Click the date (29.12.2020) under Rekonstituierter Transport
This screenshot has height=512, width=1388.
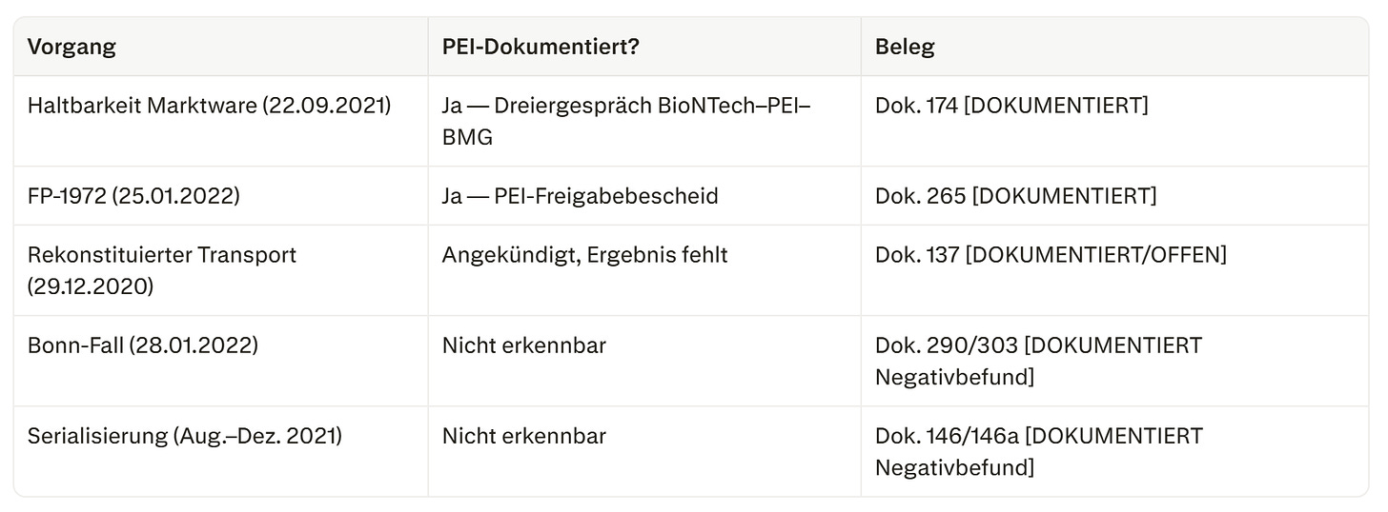point(91,286)
